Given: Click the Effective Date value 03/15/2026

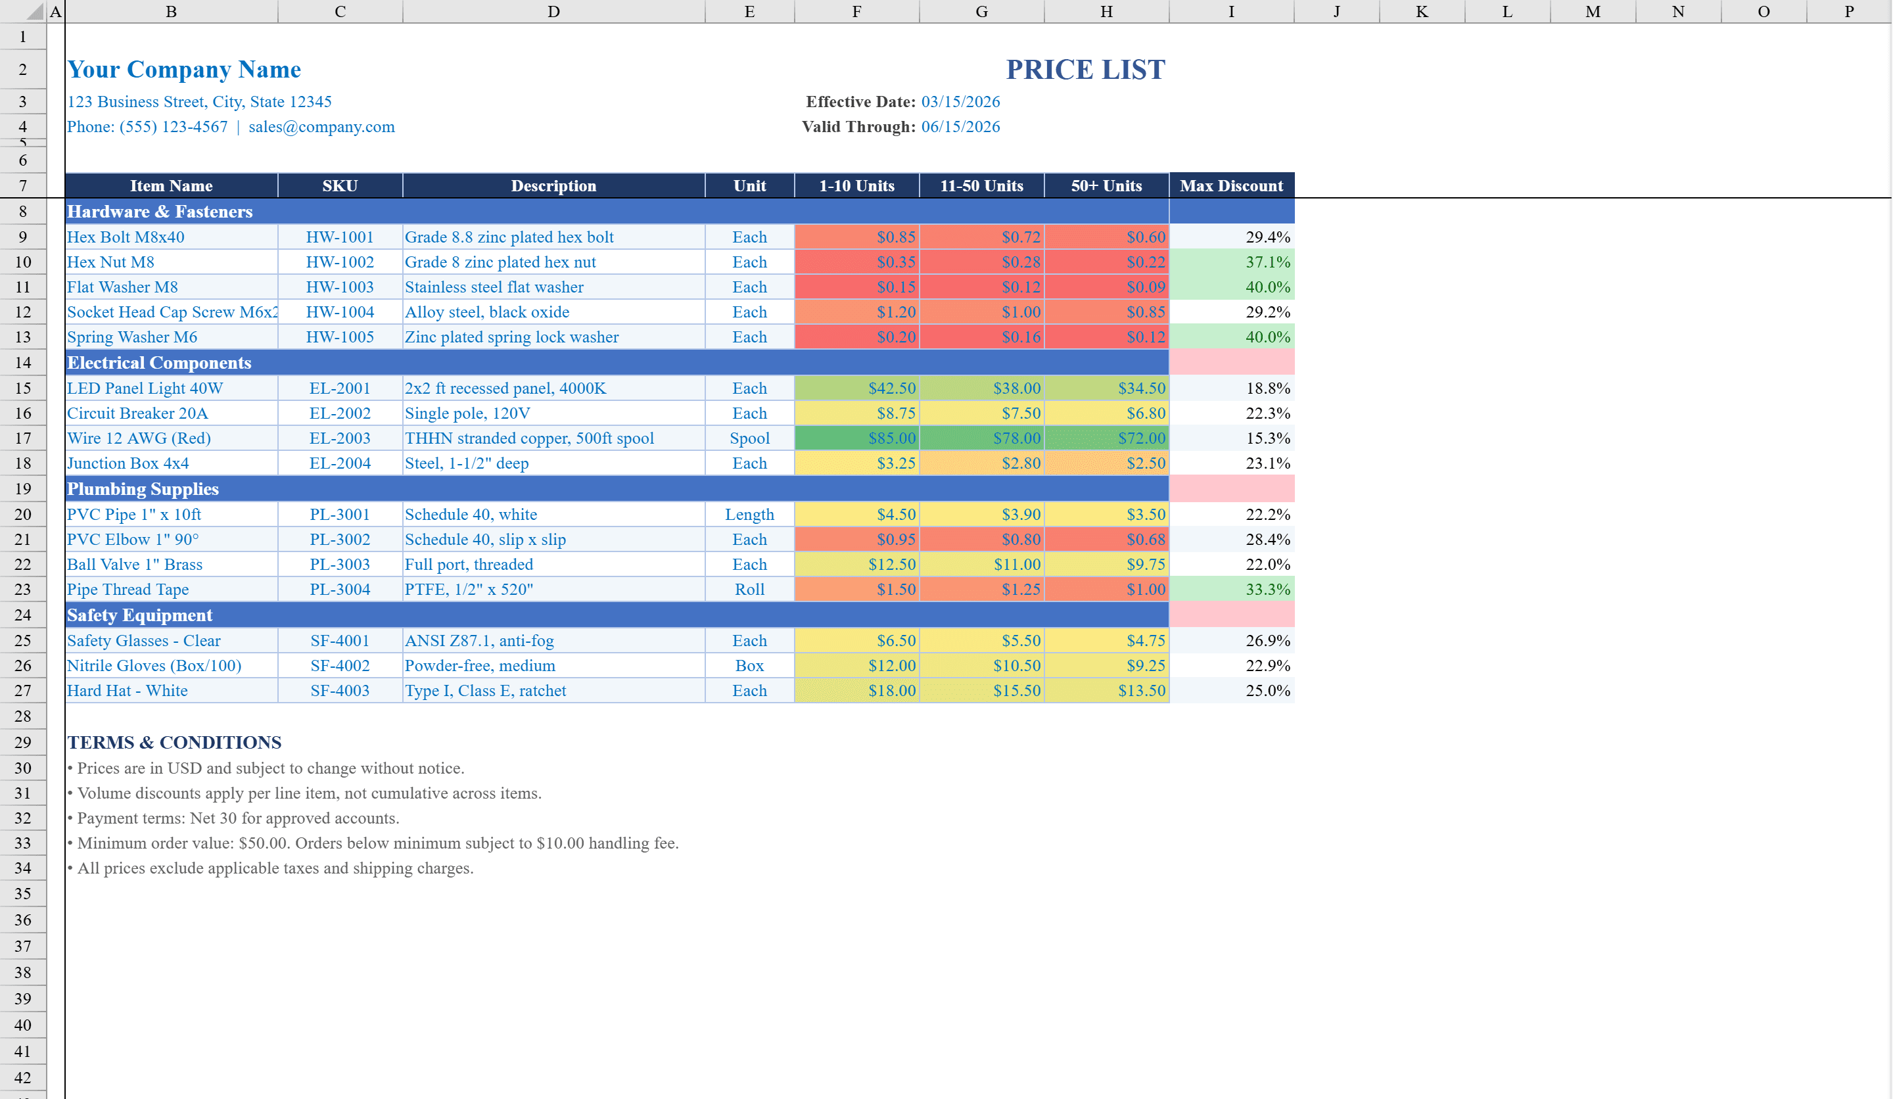Looking at the screenshot, I should pos(961,101).
